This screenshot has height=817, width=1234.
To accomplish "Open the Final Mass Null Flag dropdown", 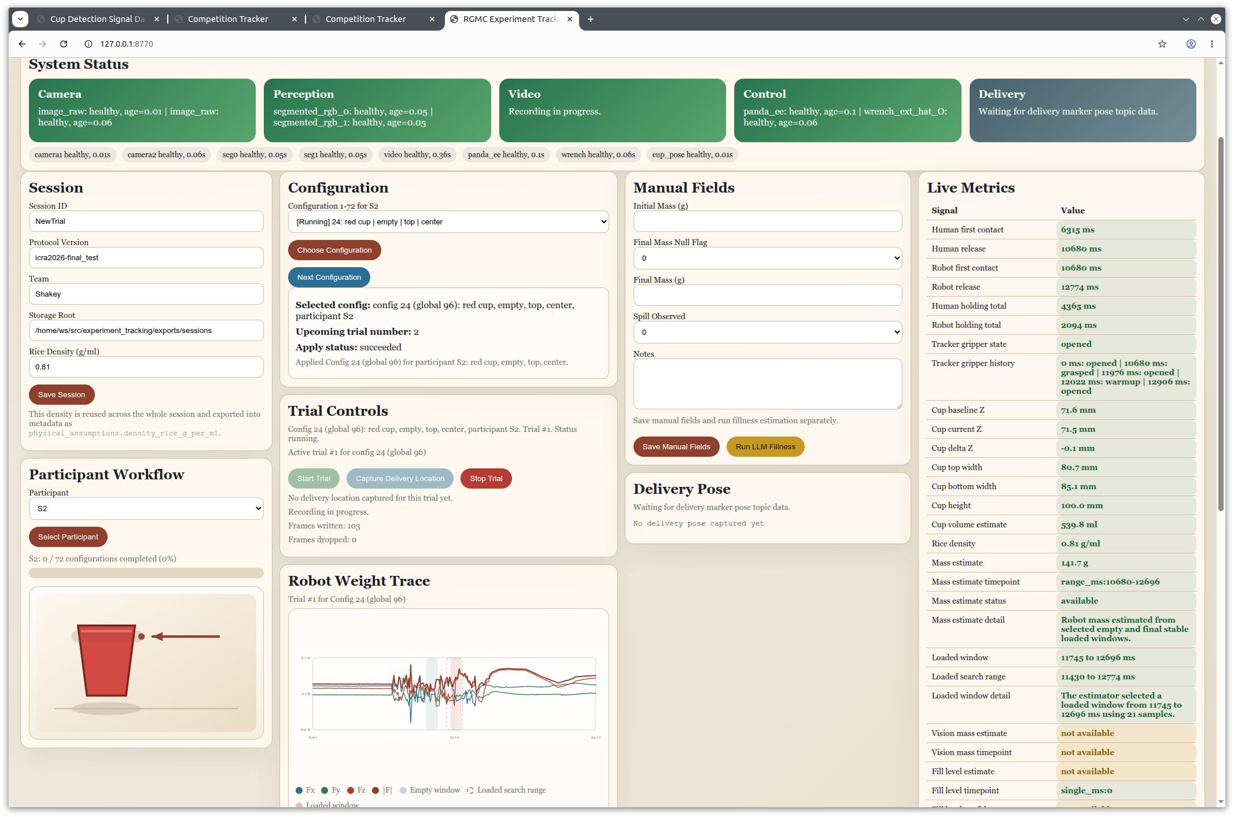I will (x=768, y=258).
